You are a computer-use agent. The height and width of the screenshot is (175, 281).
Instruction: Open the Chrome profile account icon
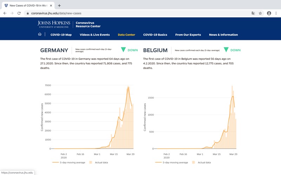(x=269, y=13)
